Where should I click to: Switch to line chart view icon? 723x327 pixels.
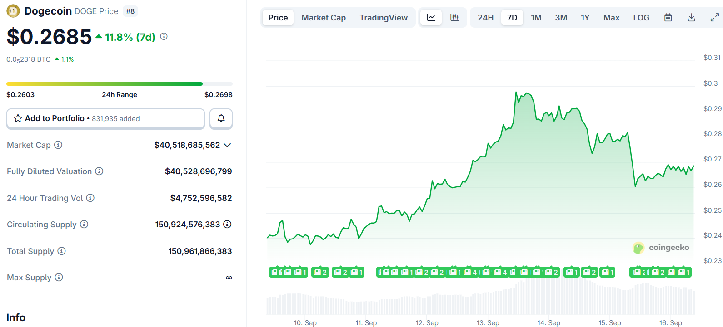click(431, 18)
